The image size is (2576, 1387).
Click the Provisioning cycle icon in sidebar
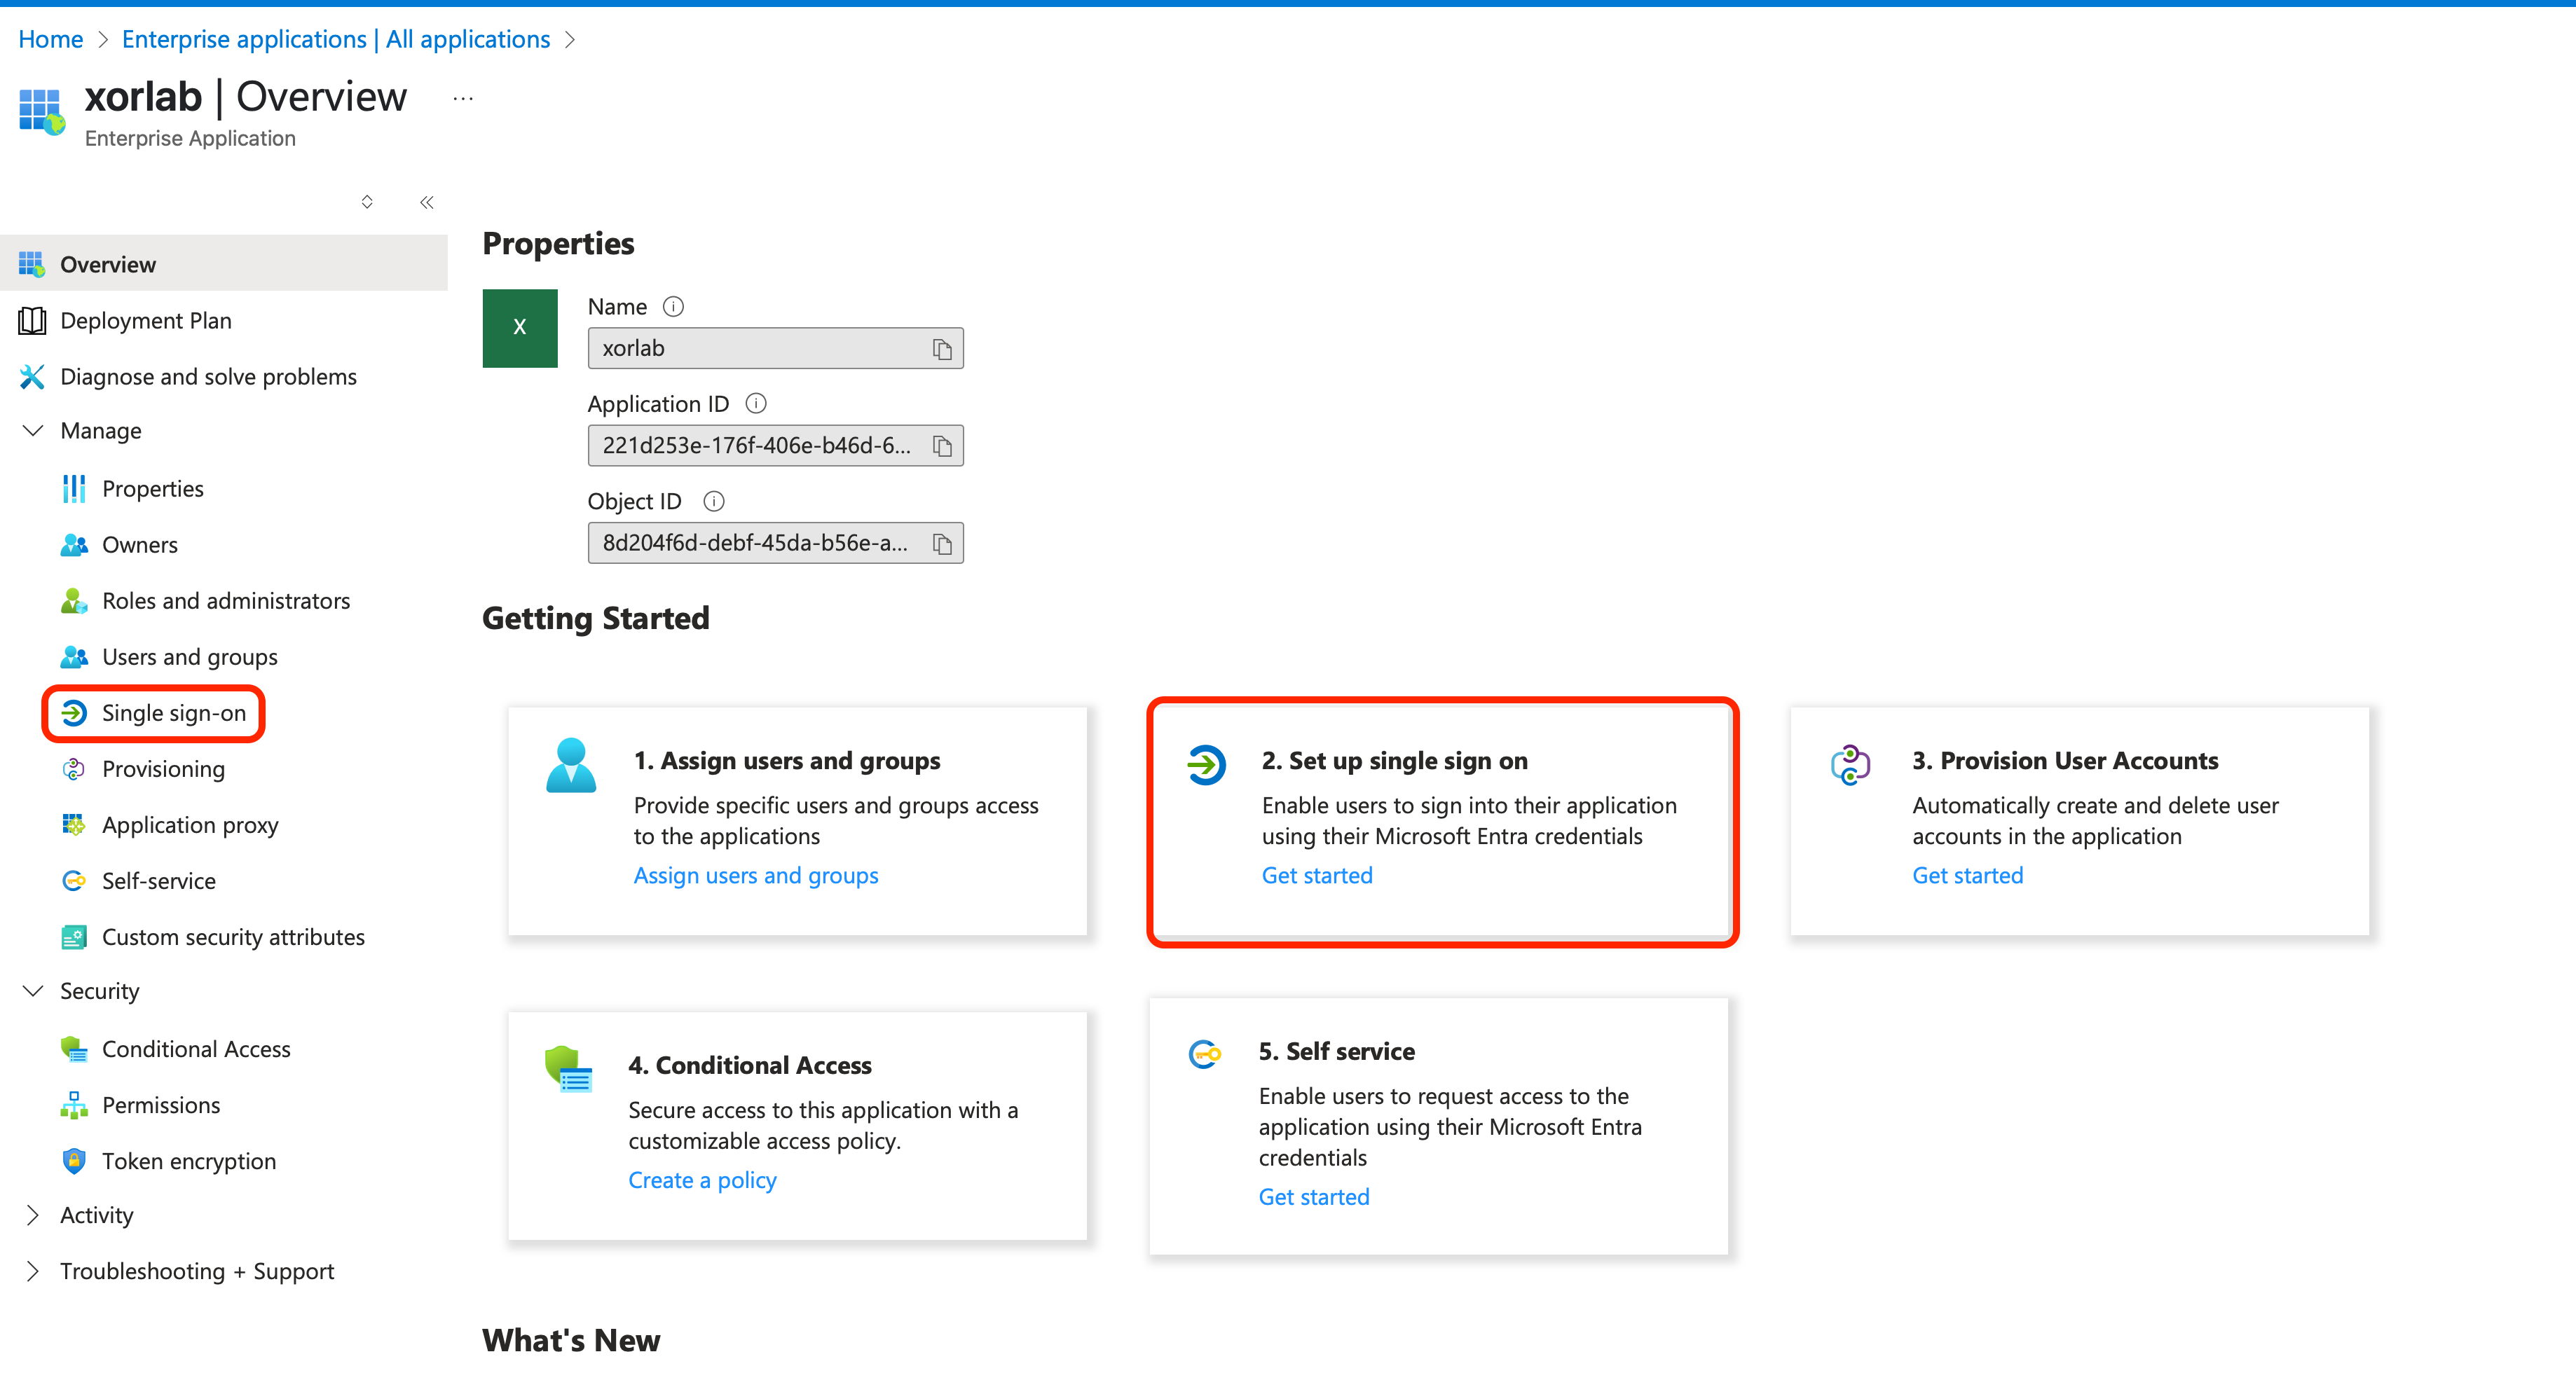pyautogui.click(x=74, y=768)
